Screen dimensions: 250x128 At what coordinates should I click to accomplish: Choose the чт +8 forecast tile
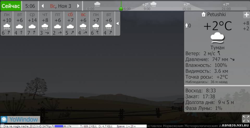tap(45, 23)
